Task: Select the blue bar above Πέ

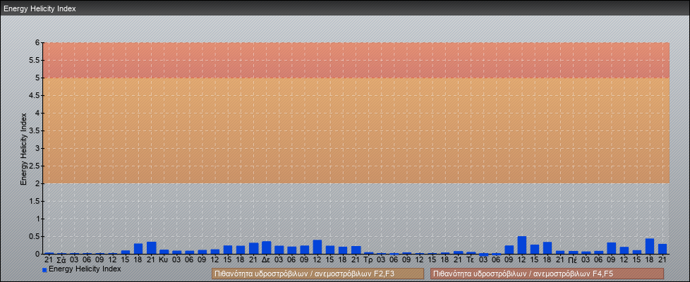Action: point(572,252)
